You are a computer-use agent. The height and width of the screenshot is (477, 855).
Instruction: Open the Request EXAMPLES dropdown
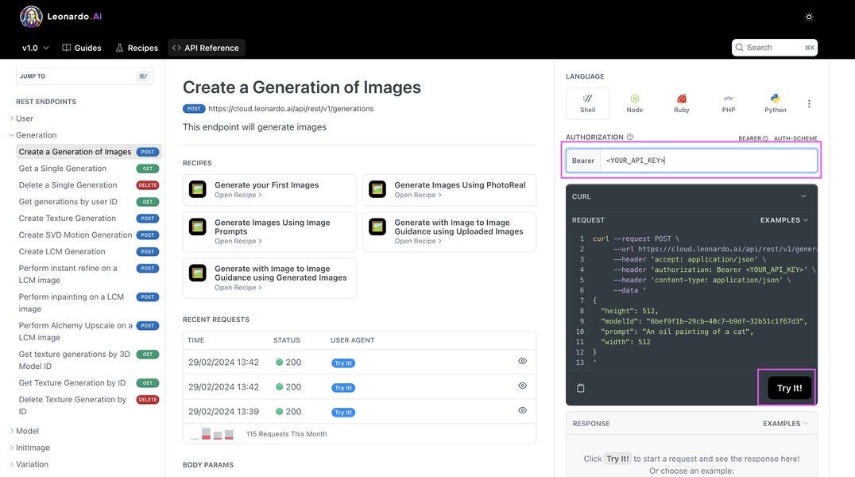tap(784, 220)
